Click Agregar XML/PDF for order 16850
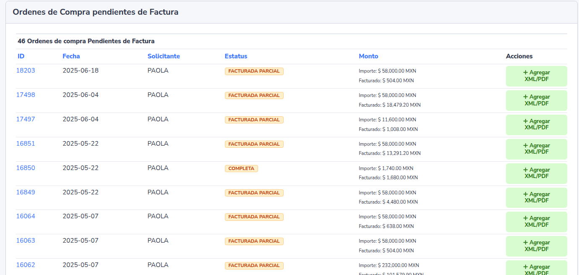 536,173
